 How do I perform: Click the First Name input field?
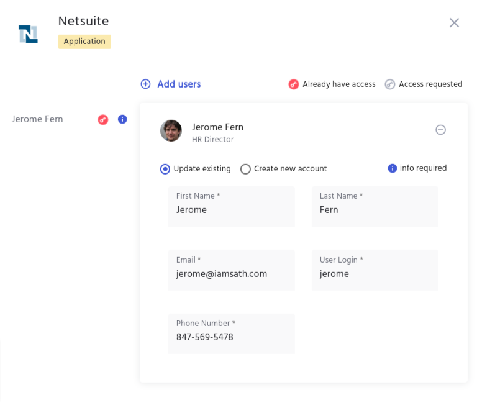click(x=231, y=210)
